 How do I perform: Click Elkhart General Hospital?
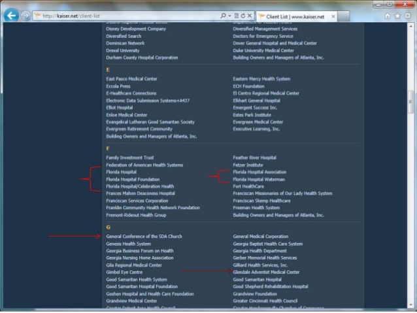[257, 101]
